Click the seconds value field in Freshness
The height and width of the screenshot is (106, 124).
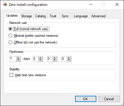pos(64,59)
